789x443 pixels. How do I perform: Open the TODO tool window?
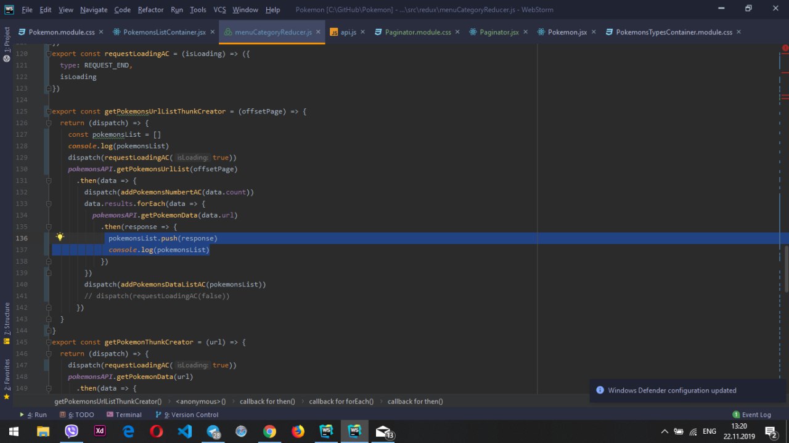click(81, 415)
